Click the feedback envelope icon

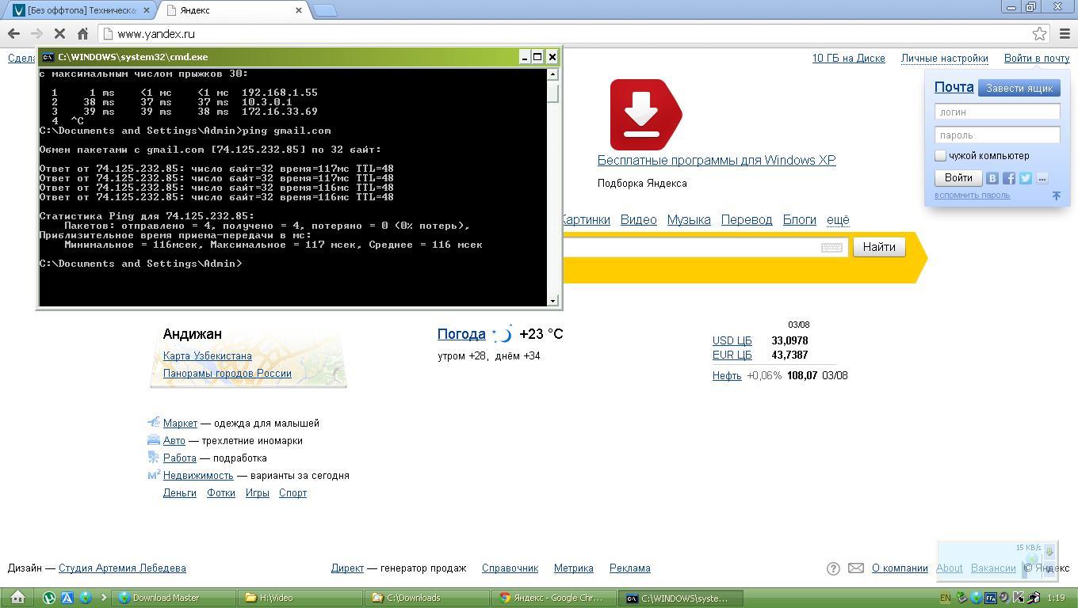pyautogui.click(x=856, y=568)
